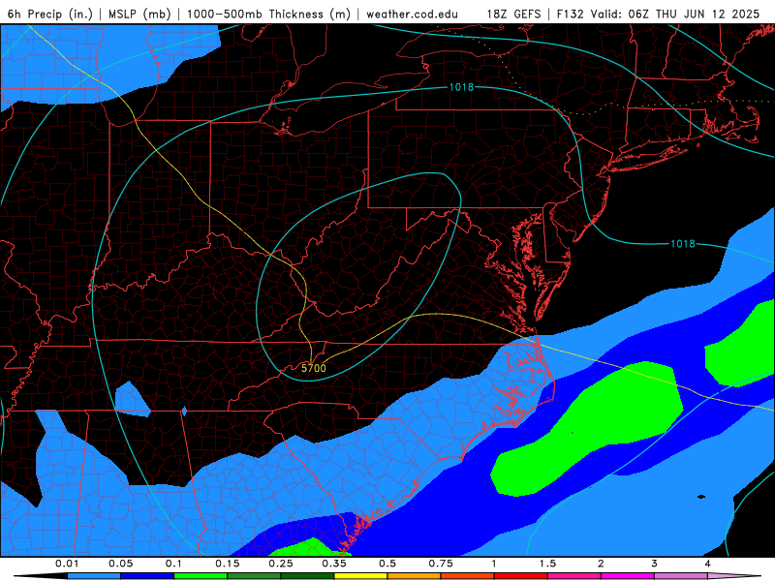Click the 0.25 legend value
Viewport: 775px width, 581px height.
click(281, 564)
